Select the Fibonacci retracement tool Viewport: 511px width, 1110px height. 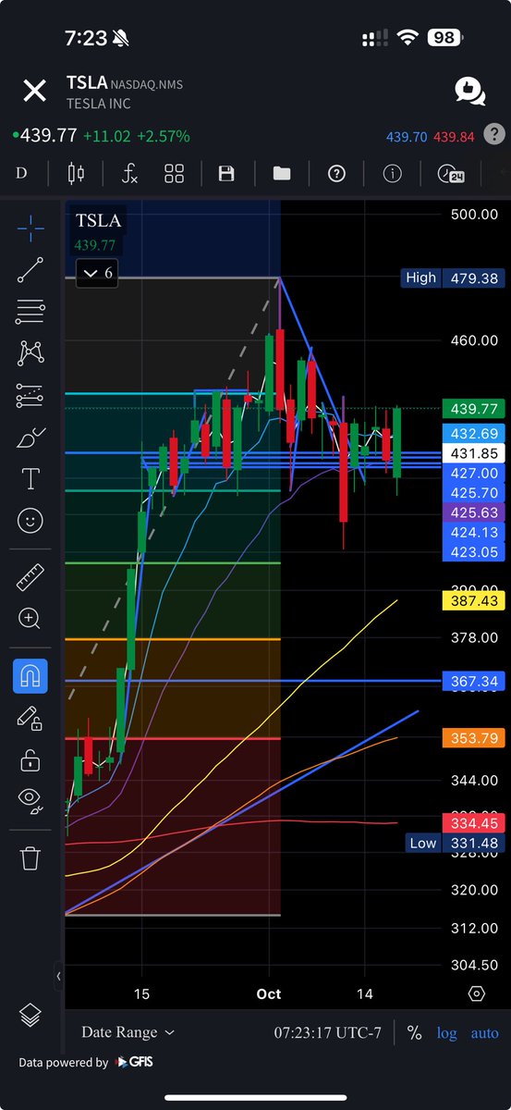[30, 312]
